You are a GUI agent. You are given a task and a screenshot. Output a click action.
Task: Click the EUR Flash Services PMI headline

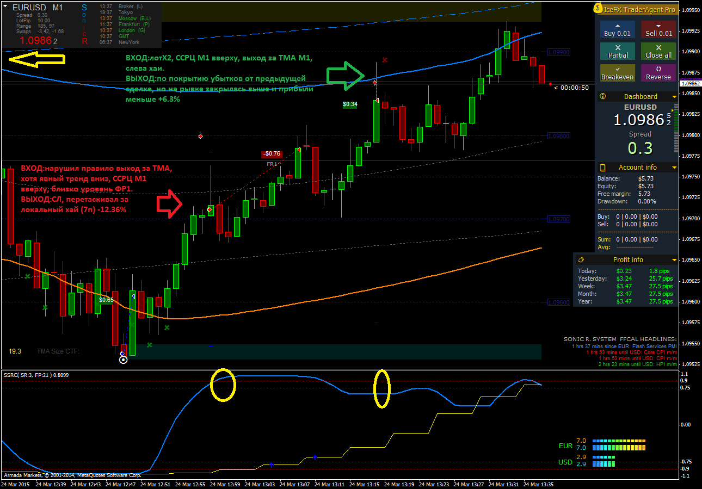click(624, 346)
